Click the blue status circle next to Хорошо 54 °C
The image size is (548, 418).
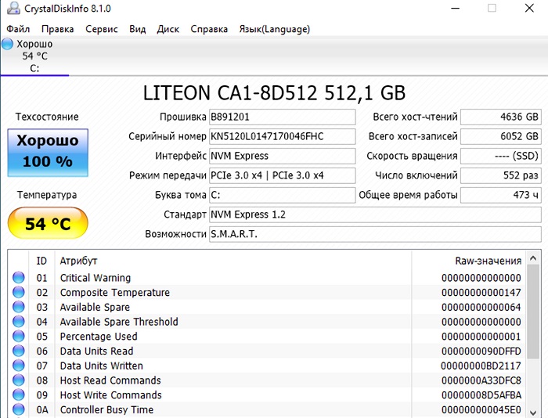click(7, 44)
